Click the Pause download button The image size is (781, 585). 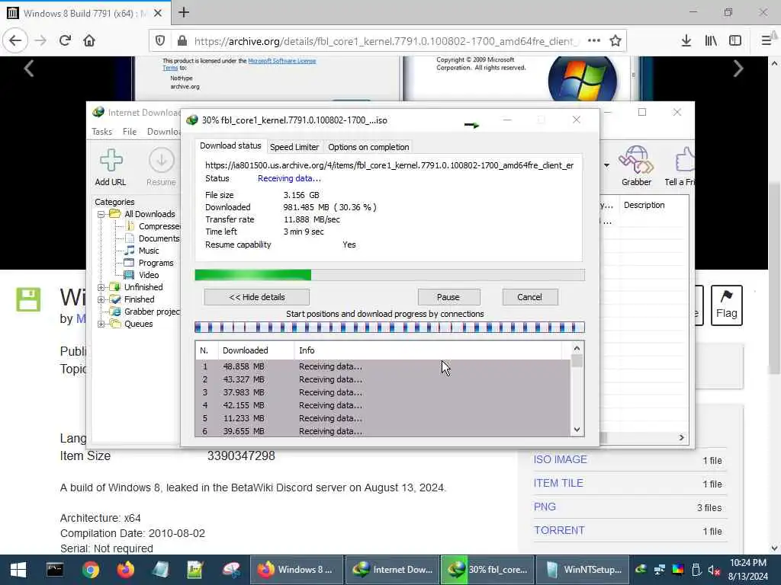(x=448, y=298)
